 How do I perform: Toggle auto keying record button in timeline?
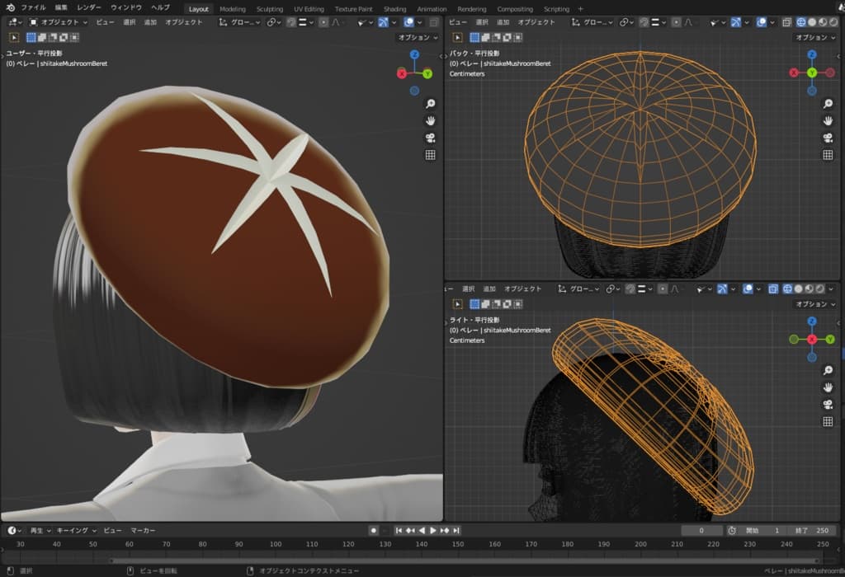(x=374, y=530)
